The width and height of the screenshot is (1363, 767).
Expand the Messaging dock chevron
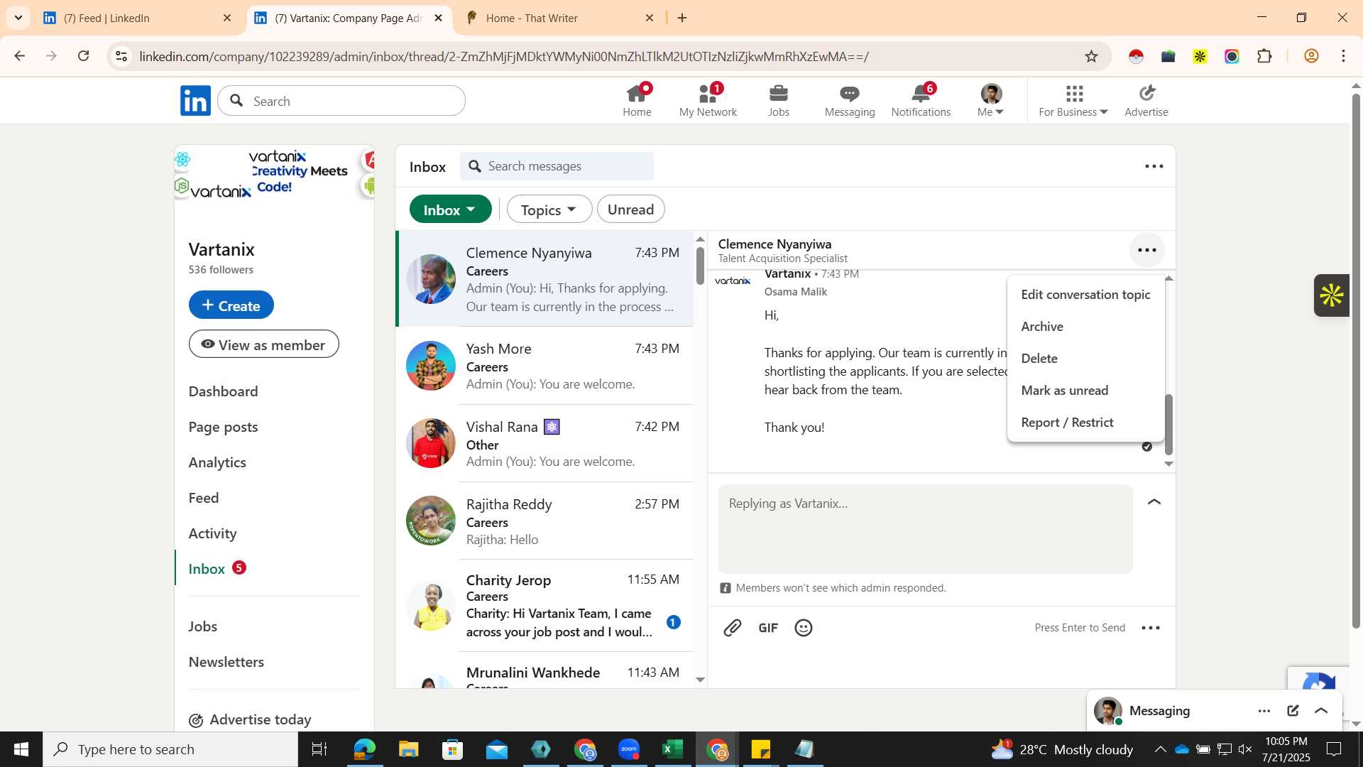tap(1321, 710)
